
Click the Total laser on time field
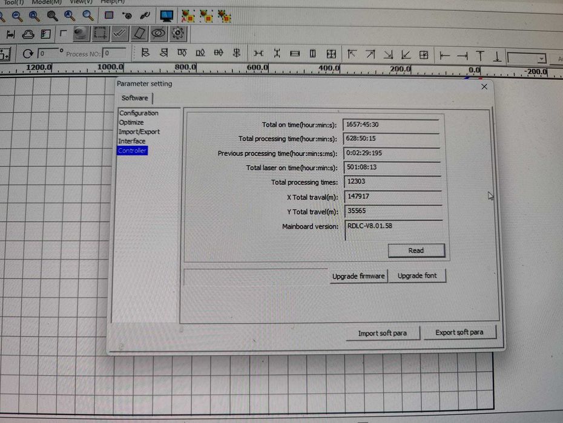(x=392, y=167)
